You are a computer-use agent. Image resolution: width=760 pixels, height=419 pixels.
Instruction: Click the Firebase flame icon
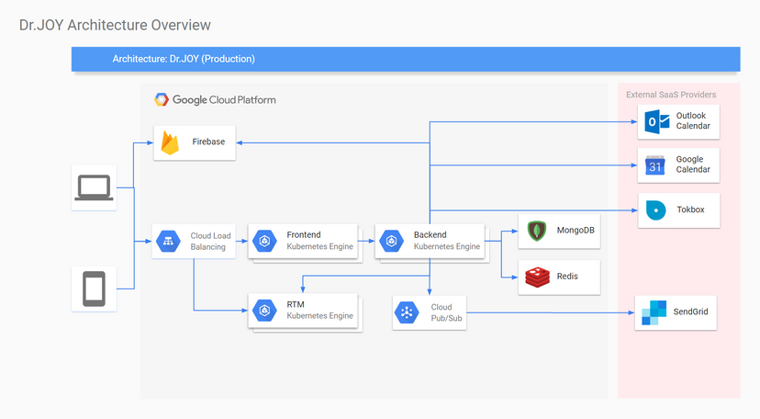(170, 142)
